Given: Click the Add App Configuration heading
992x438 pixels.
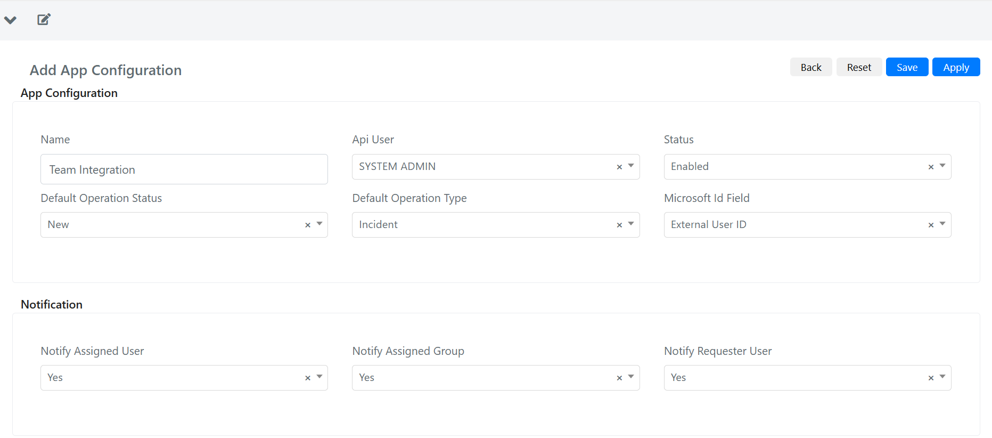Looking at the screenshot, I should (105, 70).
